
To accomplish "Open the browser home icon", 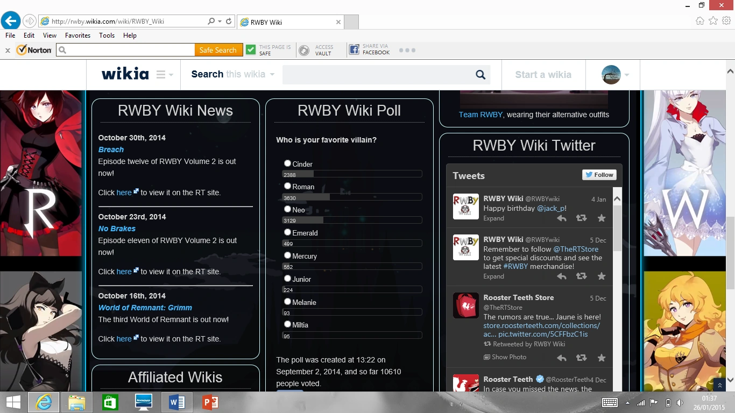I will coord(700,21).
